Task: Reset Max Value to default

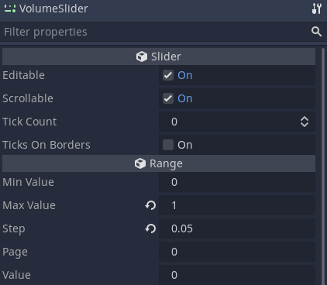Action: tap(150, 205)
